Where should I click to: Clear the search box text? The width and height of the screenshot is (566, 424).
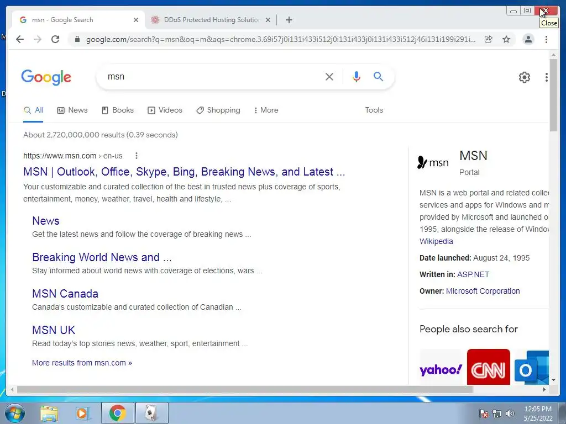click(x=329, y=77)
